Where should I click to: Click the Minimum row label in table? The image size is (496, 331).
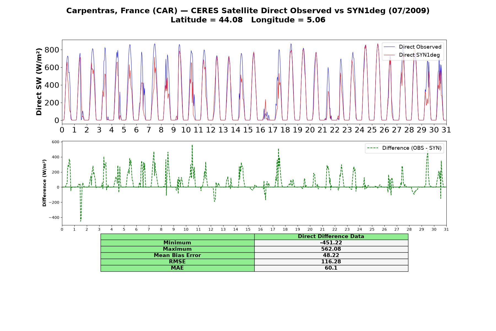pyautogui.click(x=177, y=243)
